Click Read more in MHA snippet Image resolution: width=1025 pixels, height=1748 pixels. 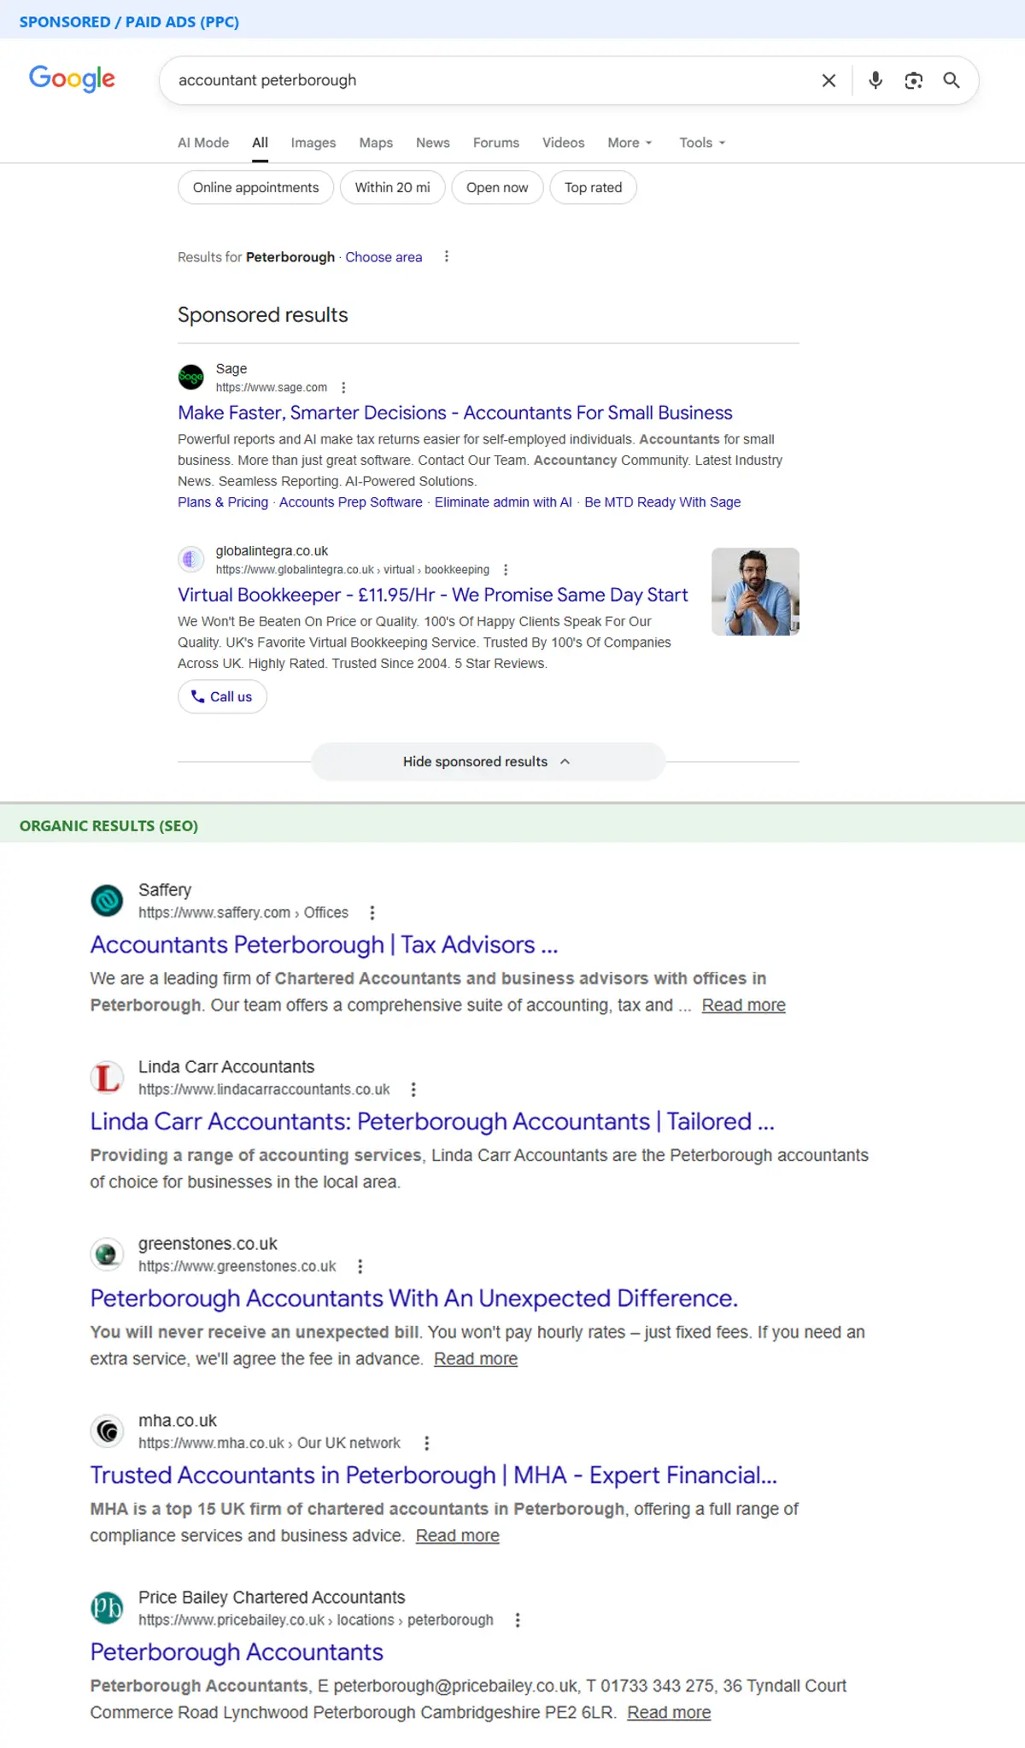458,1535
